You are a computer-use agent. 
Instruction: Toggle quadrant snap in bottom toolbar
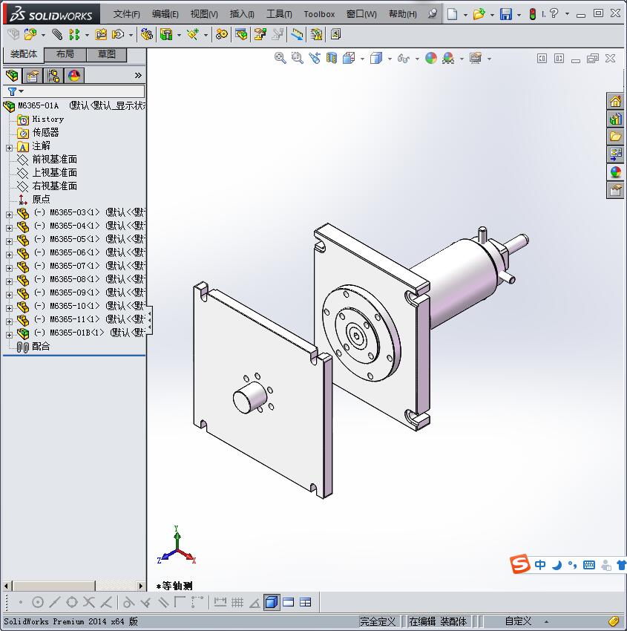pos(72,602)
